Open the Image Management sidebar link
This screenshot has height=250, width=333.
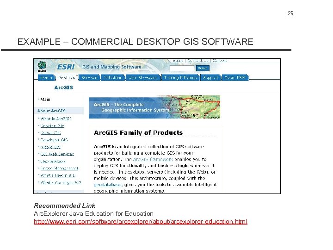pos(59,168)
